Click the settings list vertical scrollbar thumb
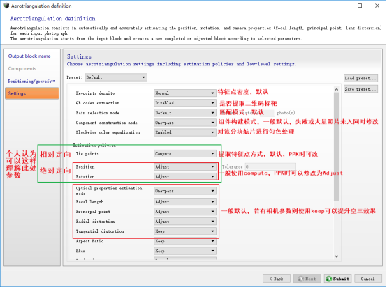387x287 pixels. 337,147
